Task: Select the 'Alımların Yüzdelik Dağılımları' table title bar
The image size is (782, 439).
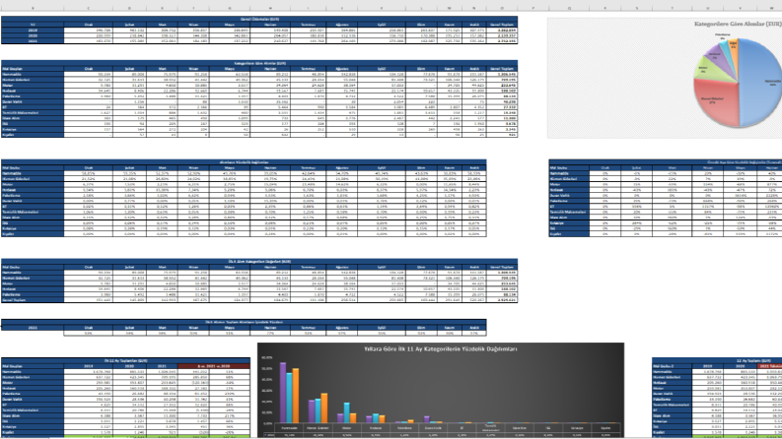Action: [x=244, y=162]
